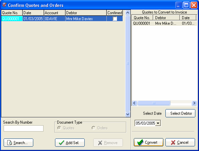199x151 pixels.
Task: Click scroll right arrow in convert list
Action: pyautogui.click(x=194, y=103)
